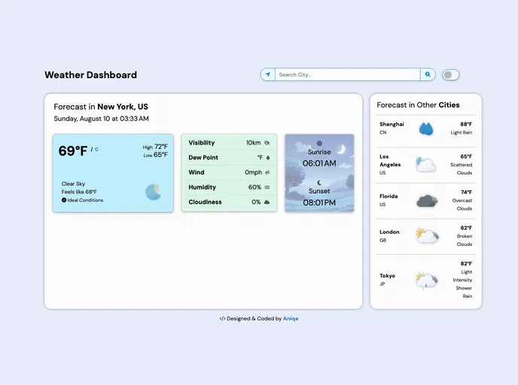518x385 pixels.
Task: Click the Dew Point label
Action: click(x=203, y=157)
